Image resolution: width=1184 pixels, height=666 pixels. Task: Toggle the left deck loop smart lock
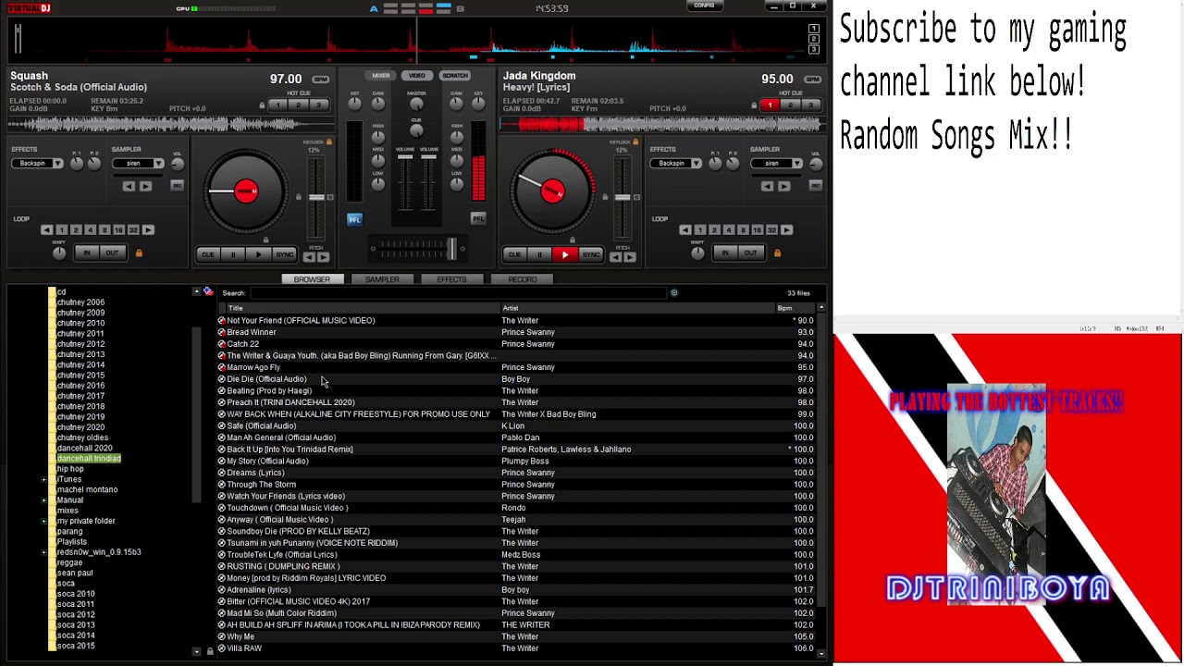point(139,253)
